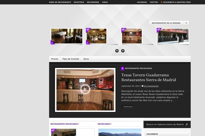Focus the Buscar en Saborea search field

[165, 124]
